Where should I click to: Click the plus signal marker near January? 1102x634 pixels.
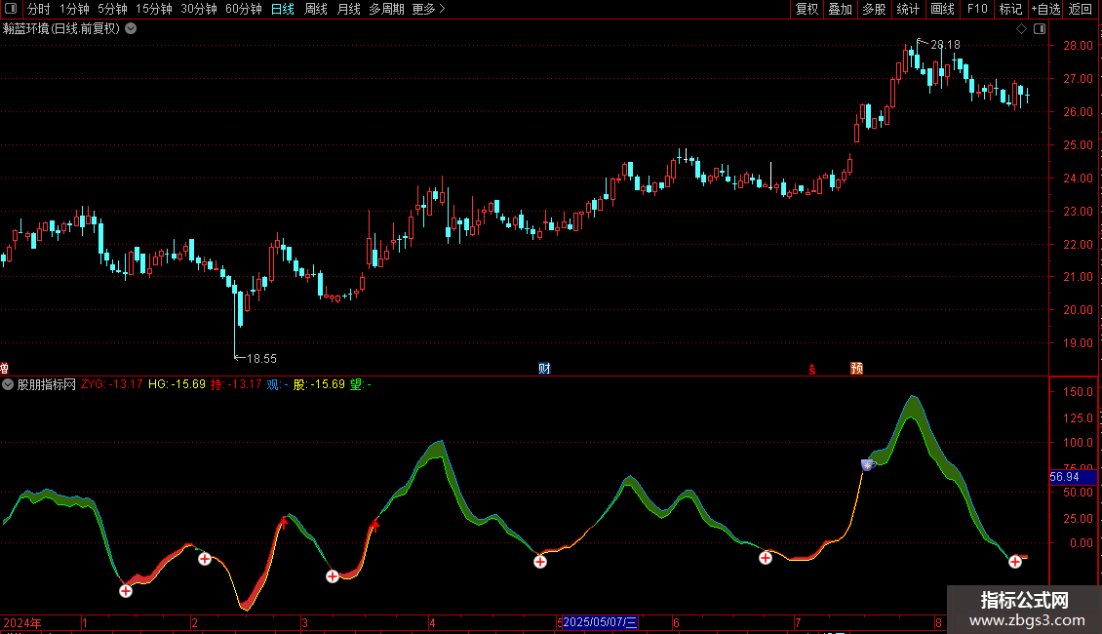126,591
